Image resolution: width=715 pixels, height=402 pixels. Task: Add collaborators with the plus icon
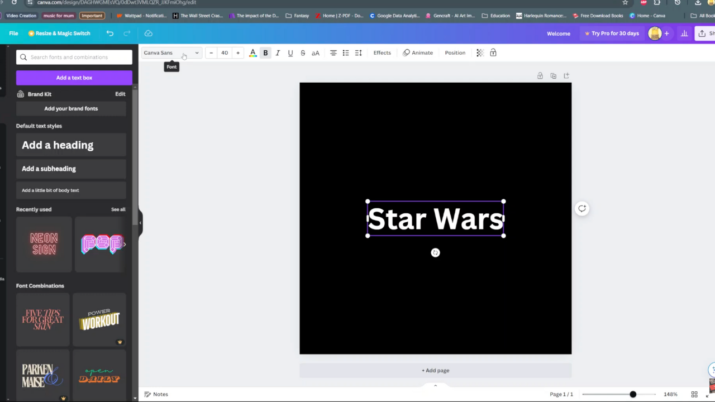click(666, 33)
